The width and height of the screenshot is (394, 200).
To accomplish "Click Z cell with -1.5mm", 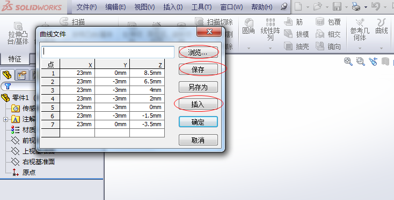I will click(147, 116).
